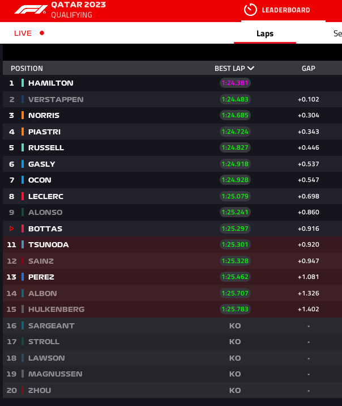342x406 pixels.
Task: Click Hamilton's purple best lap time badge
Action: point(235,83)
